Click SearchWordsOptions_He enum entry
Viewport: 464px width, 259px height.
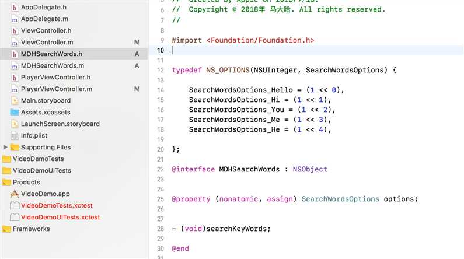point(260,129)
